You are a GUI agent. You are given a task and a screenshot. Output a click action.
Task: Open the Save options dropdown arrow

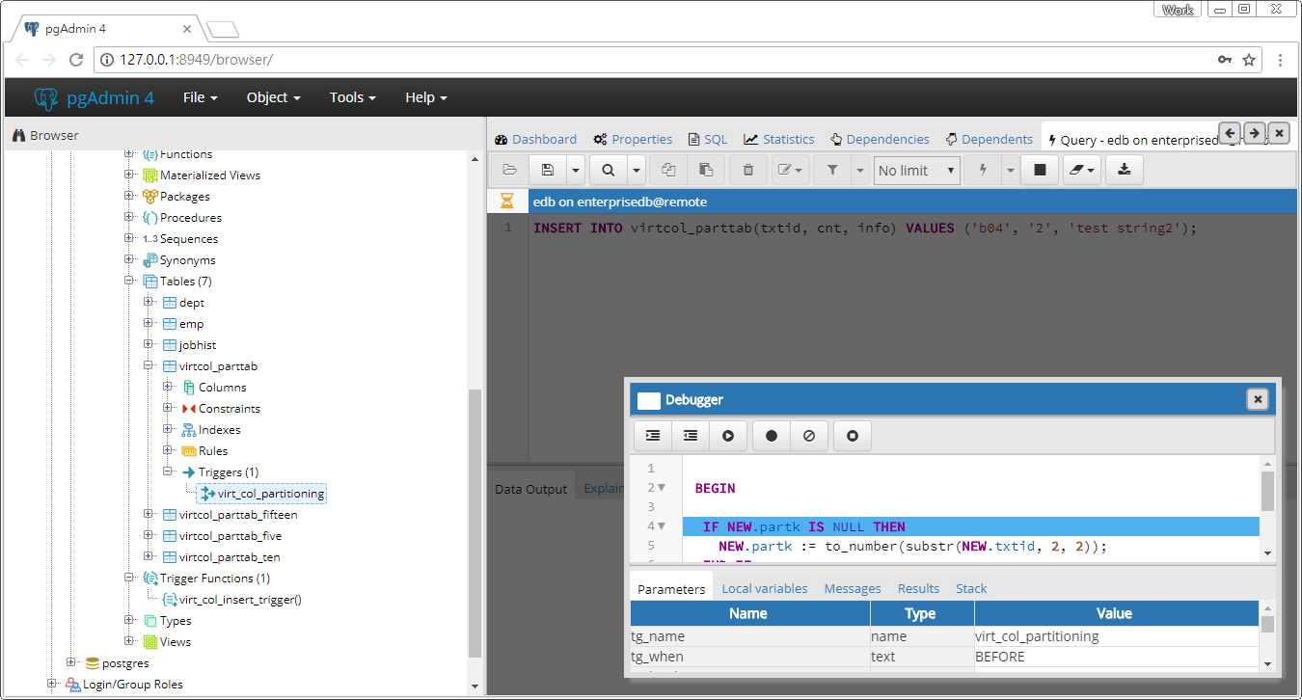coord(576,170)
